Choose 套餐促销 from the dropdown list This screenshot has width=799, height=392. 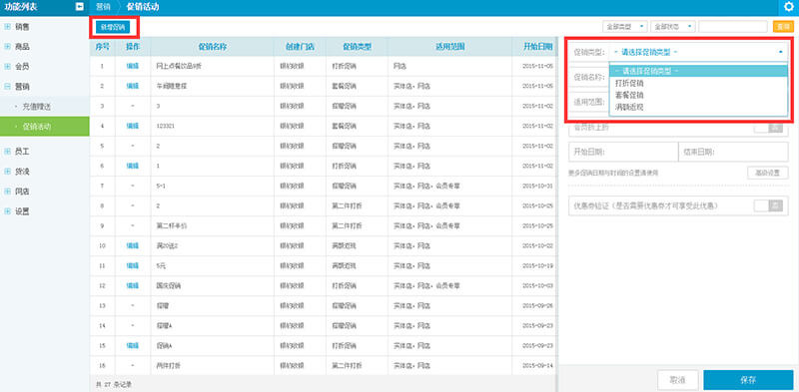point(698,95)
